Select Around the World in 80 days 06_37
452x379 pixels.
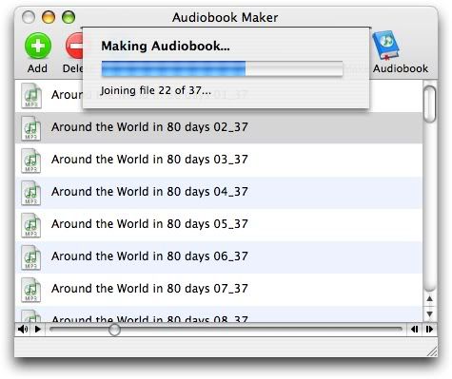point(219,256)
